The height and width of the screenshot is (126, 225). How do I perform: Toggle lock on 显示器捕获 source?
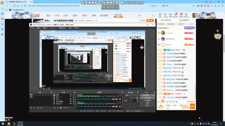click(73, 101)
